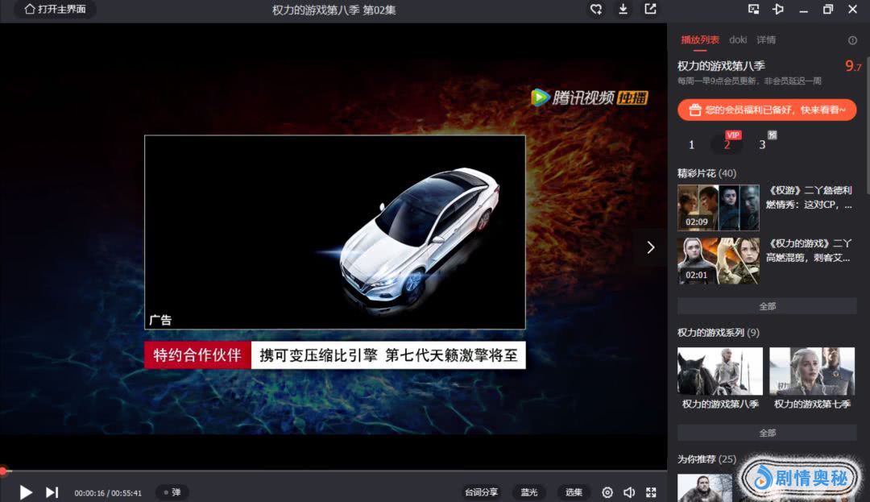This screenshot has height=502, width=870.
Task: Skip to the next episode
Action: [x=52, y=492]
